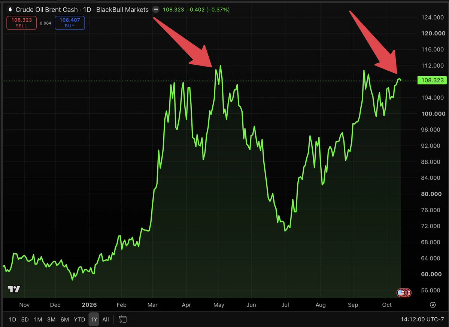Switch to the 1M time range

tap(38, 319)
